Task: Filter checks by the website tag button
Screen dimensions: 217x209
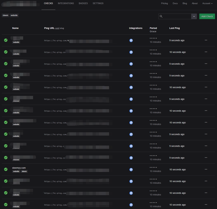Action: click(x=14, y=15)
